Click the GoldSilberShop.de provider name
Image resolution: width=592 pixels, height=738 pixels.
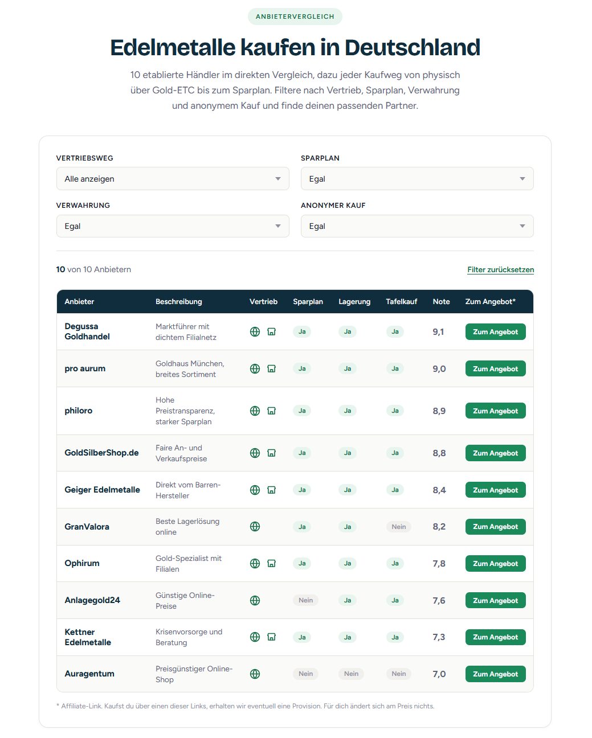coord(101,453)
